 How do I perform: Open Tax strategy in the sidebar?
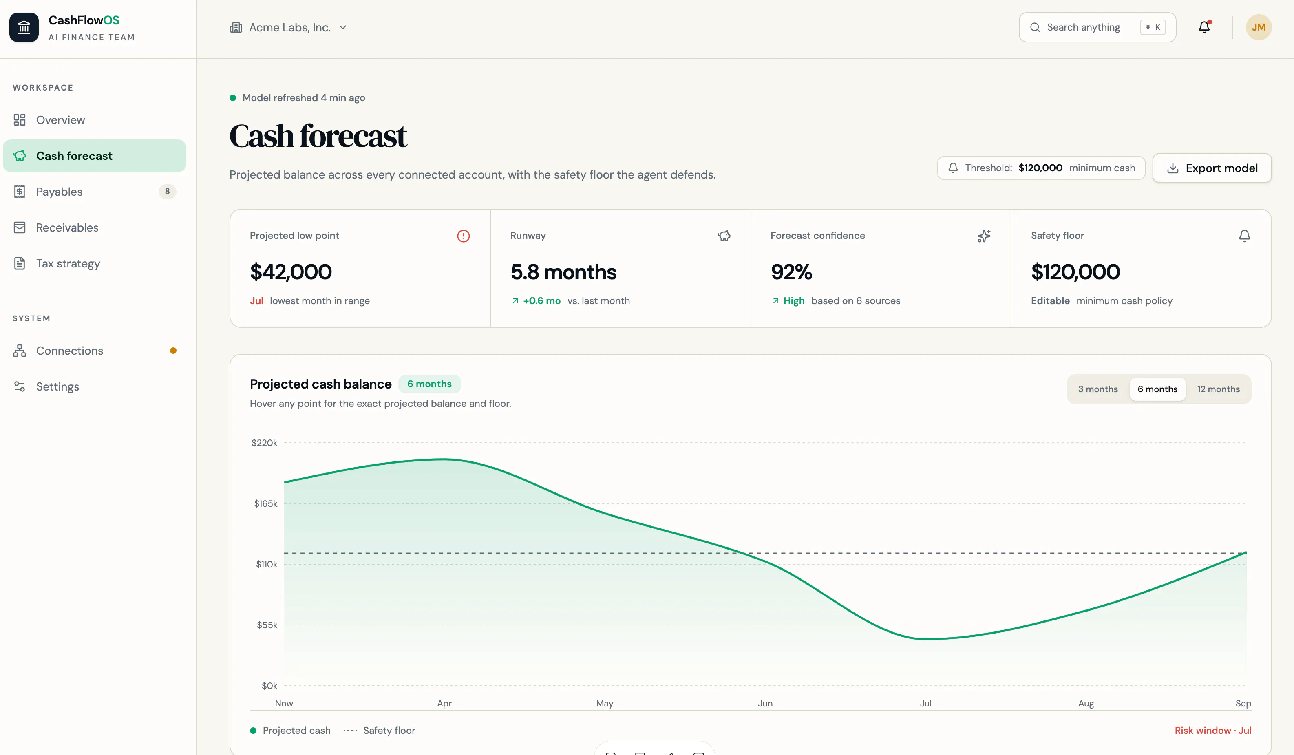tap(95, 263)
